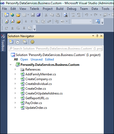Click the Save All icon

[39, 15]
